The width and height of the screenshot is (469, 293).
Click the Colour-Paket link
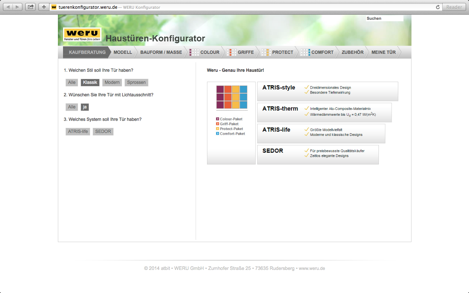coord(231,119)
